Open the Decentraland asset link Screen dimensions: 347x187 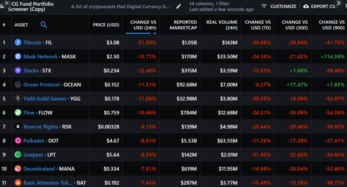coord(39,169)
